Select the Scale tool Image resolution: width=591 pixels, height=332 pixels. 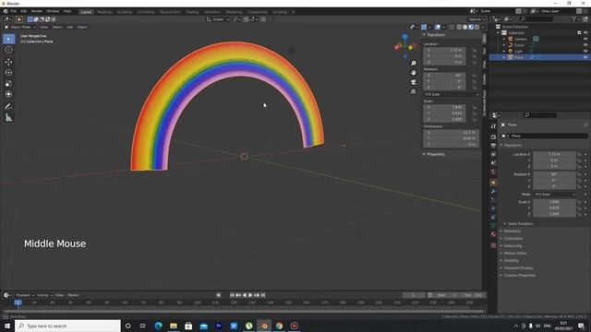pos(8,84)
